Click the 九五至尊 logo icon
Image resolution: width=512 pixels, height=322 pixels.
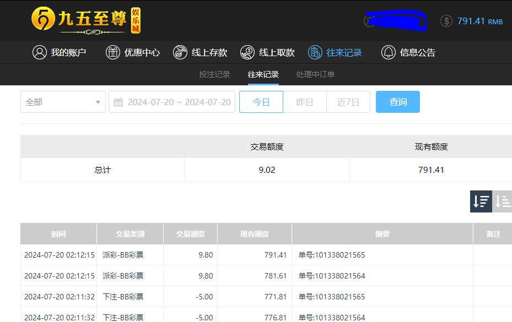pos(43,20)
